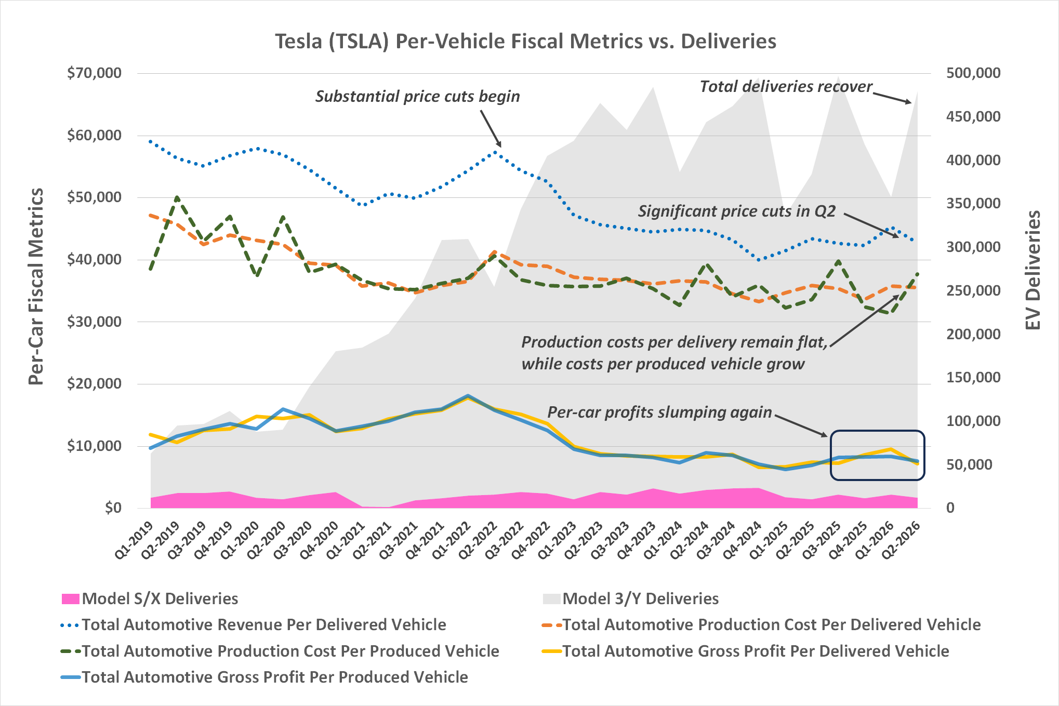Select "Total Automotive Gross Profit Per Produced Vehicle" legend text
Screen dimensions: 1059x706
275,677
